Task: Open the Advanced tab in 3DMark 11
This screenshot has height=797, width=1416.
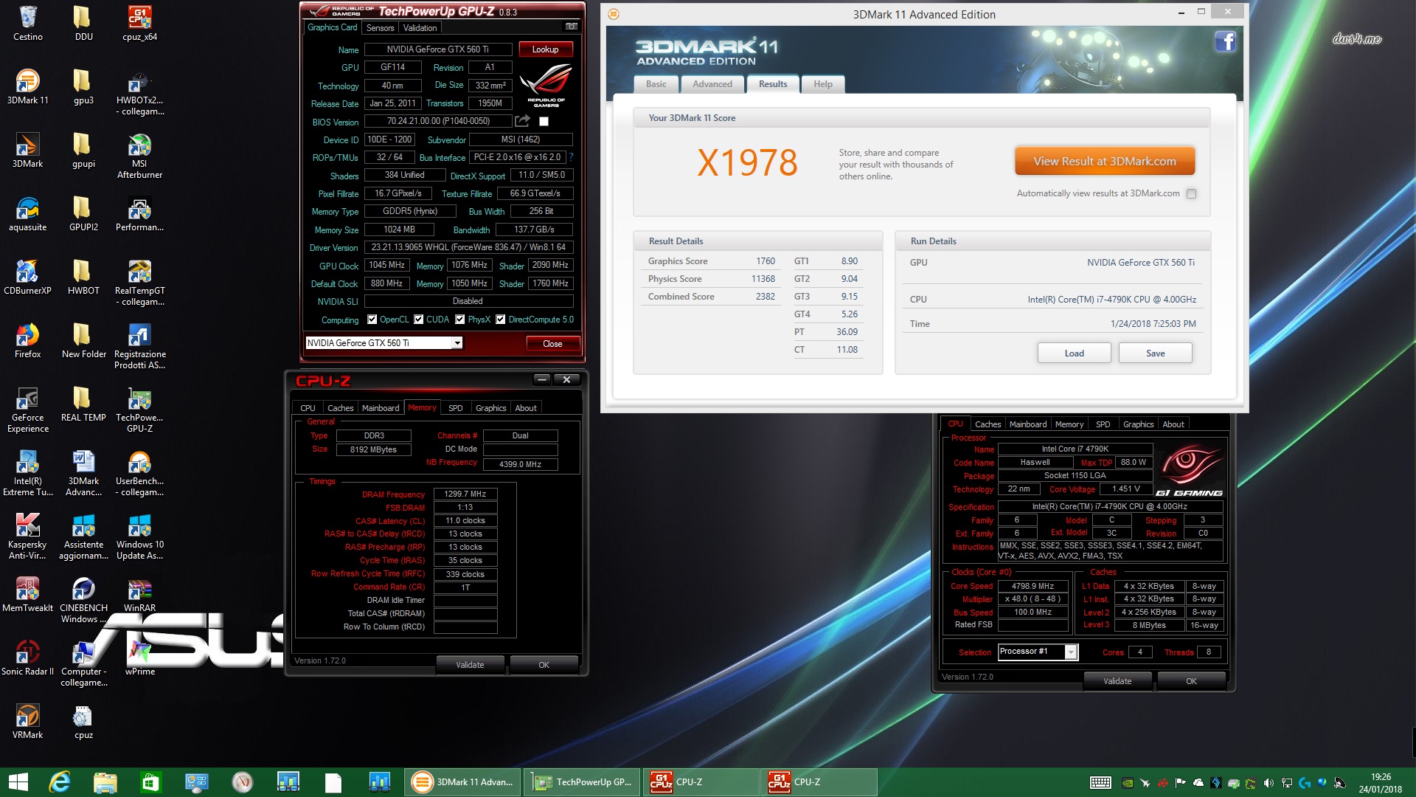Action: click(712, 84)
